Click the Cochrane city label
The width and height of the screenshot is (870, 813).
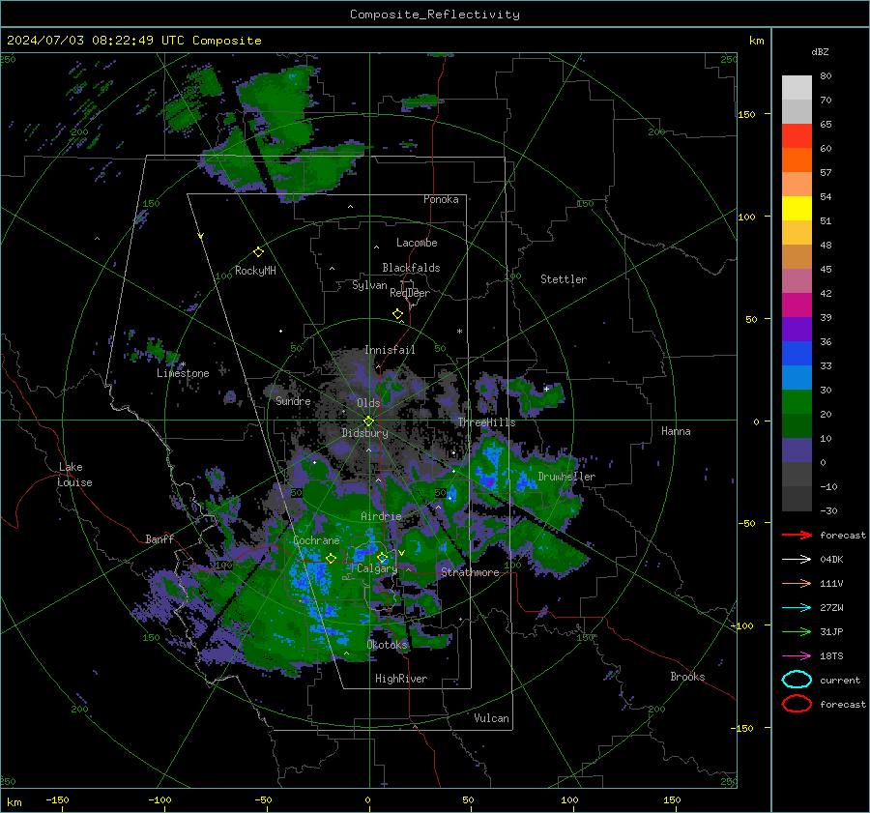(x=316, y=540)
